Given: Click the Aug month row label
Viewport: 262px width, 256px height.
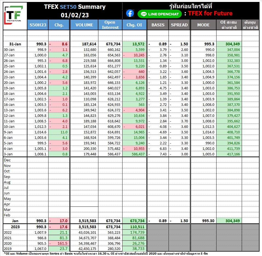Looking at the screenshot, I should pos(7,182).
